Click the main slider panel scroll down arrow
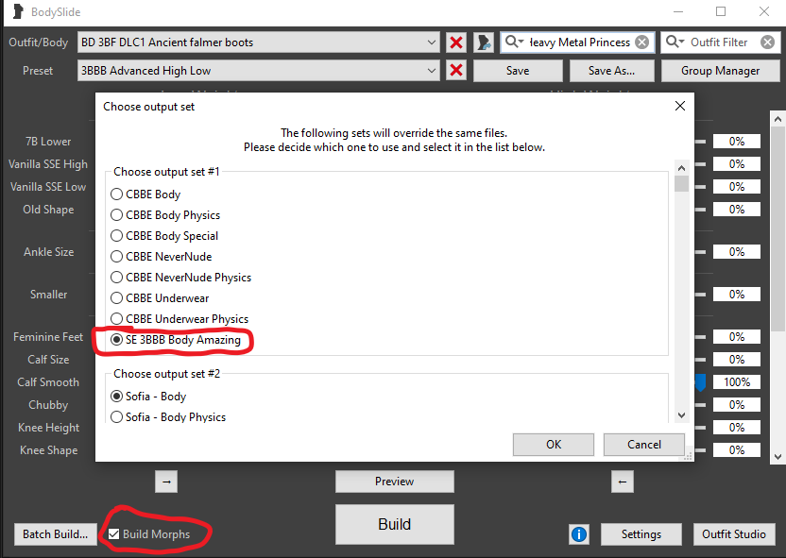The height and width of the screenshot is (558, 786). click(777, 456)
